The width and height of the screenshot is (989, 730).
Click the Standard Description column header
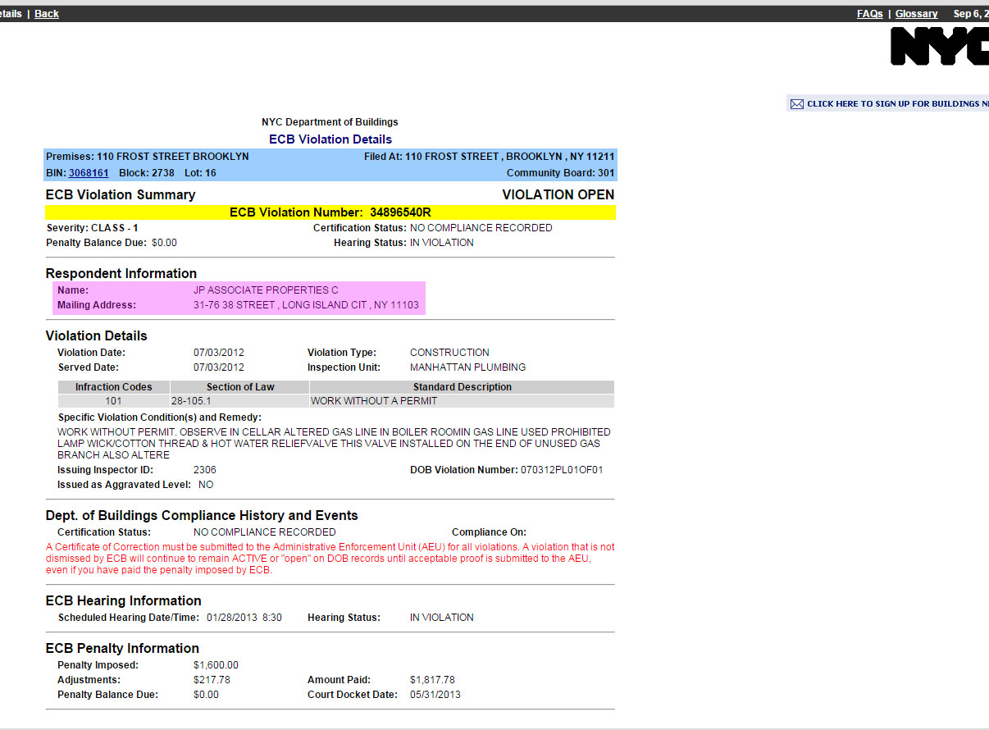(462, 387)
